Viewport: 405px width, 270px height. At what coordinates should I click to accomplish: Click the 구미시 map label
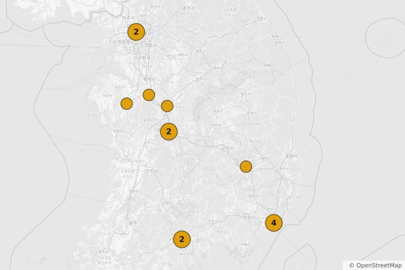point(228,148)
